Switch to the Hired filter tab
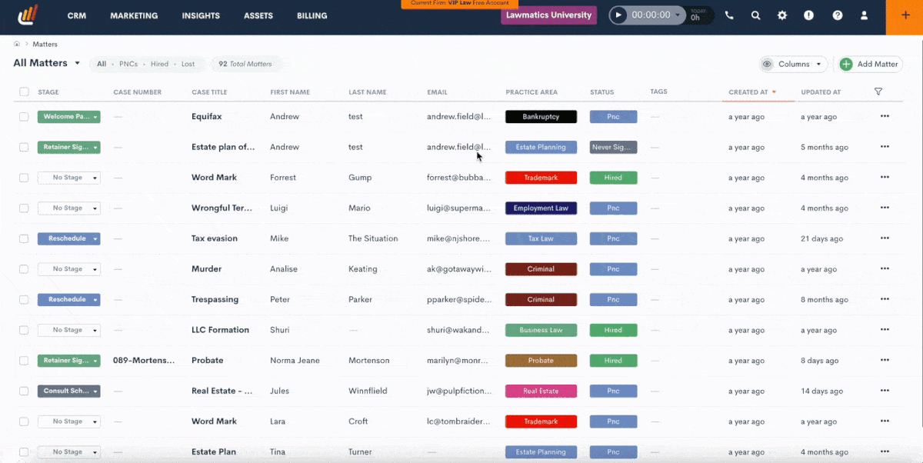The width and height of the screenshot is (923, 463). [x=159, y=64]
